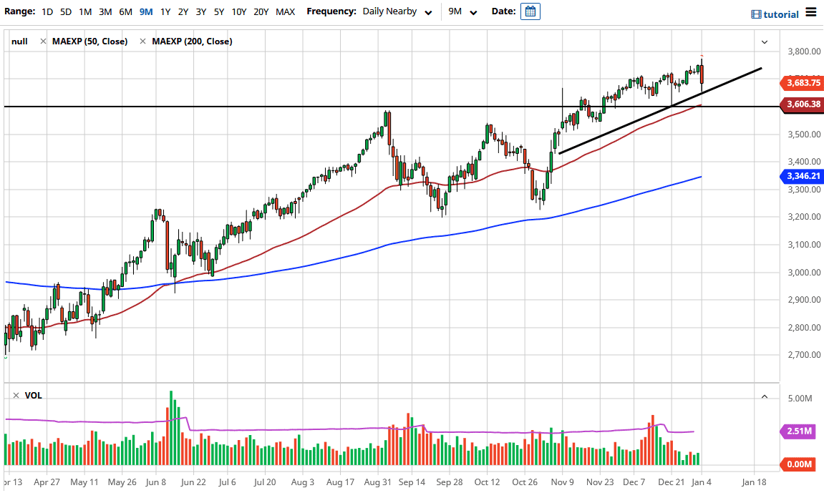Viewport: 824px width, 493px height.
Task: Open the date calendar picker
Action: pyautogui.click(x=530, y=11)
